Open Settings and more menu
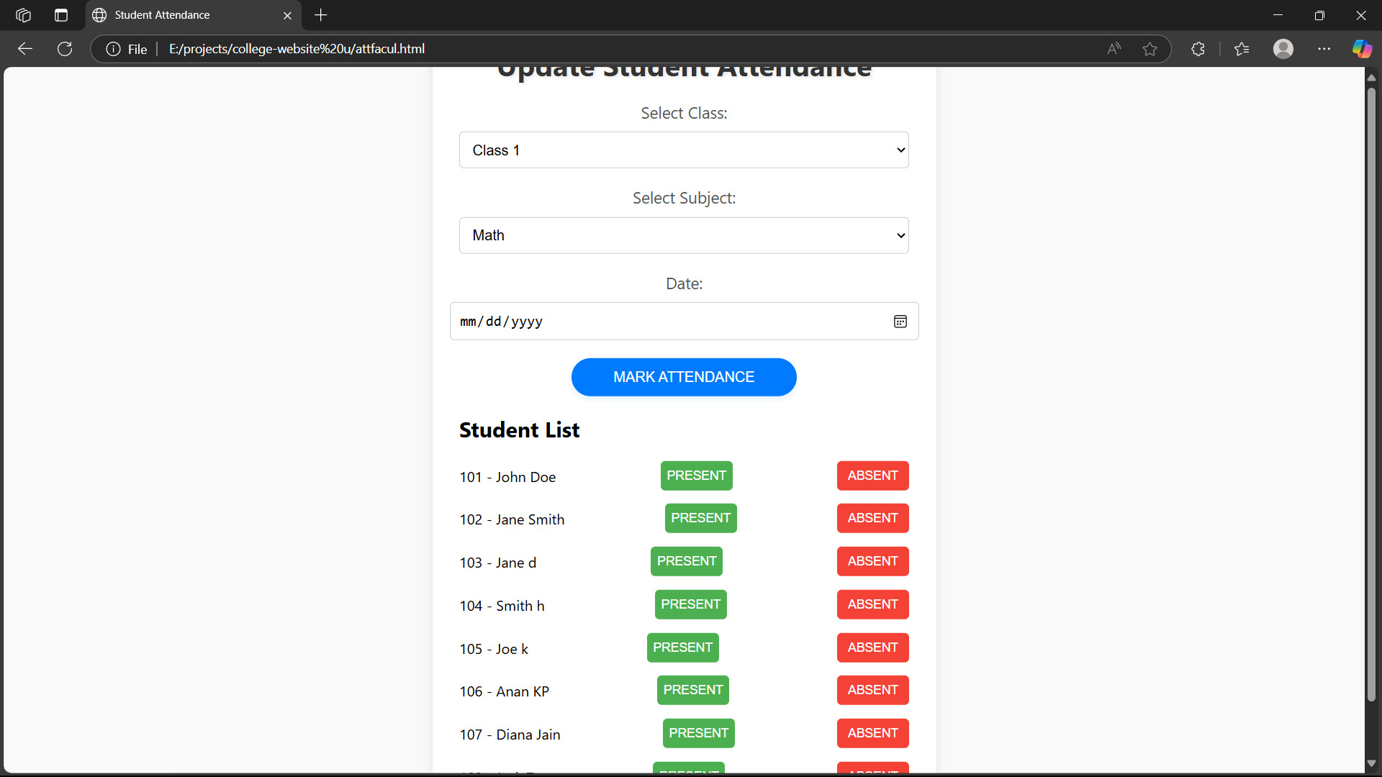The image size is (1382, 777). pos(1324,49)
